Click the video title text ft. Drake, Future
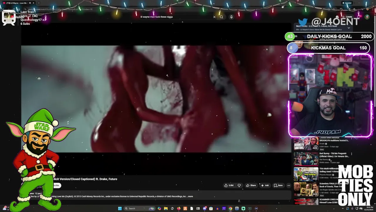 point(106,179)
